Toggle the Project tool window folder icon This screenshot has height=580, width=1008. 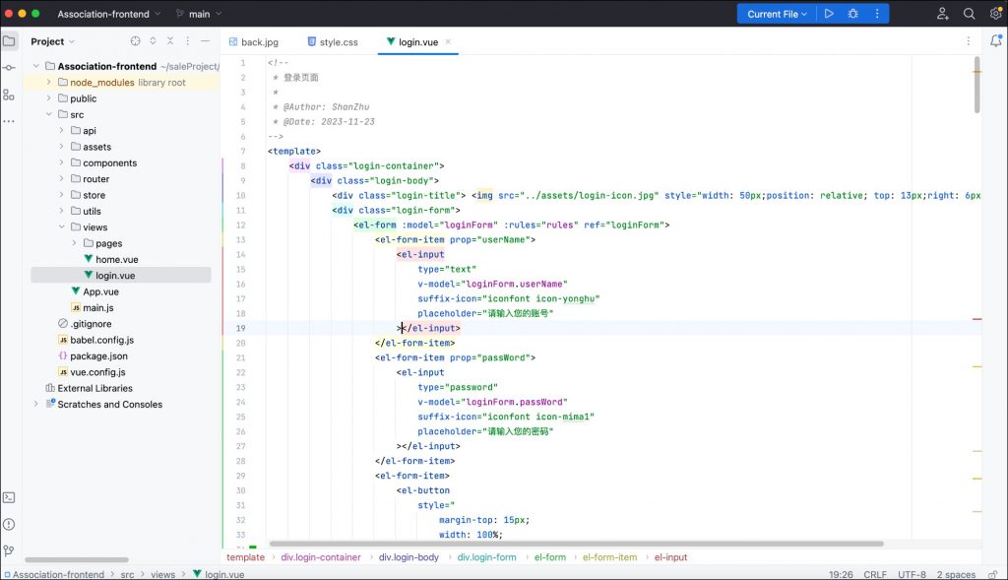click(x=9, y=41)
